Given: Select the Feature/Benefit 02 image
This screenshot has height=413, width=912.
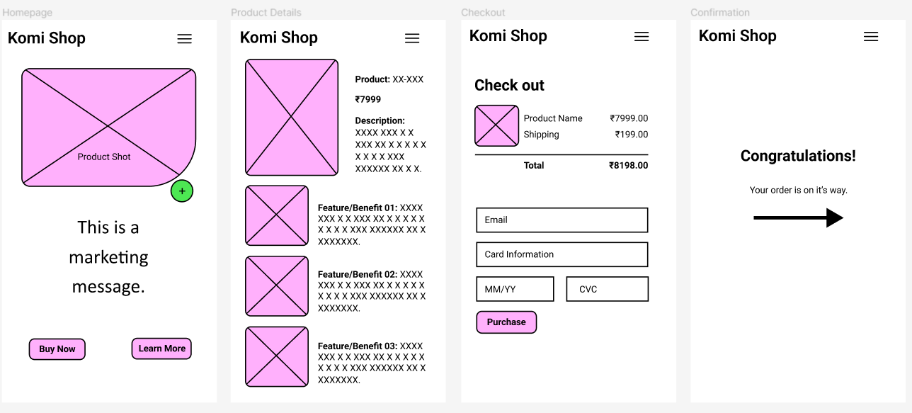Looking at the screenshot, I should (277, 286).
